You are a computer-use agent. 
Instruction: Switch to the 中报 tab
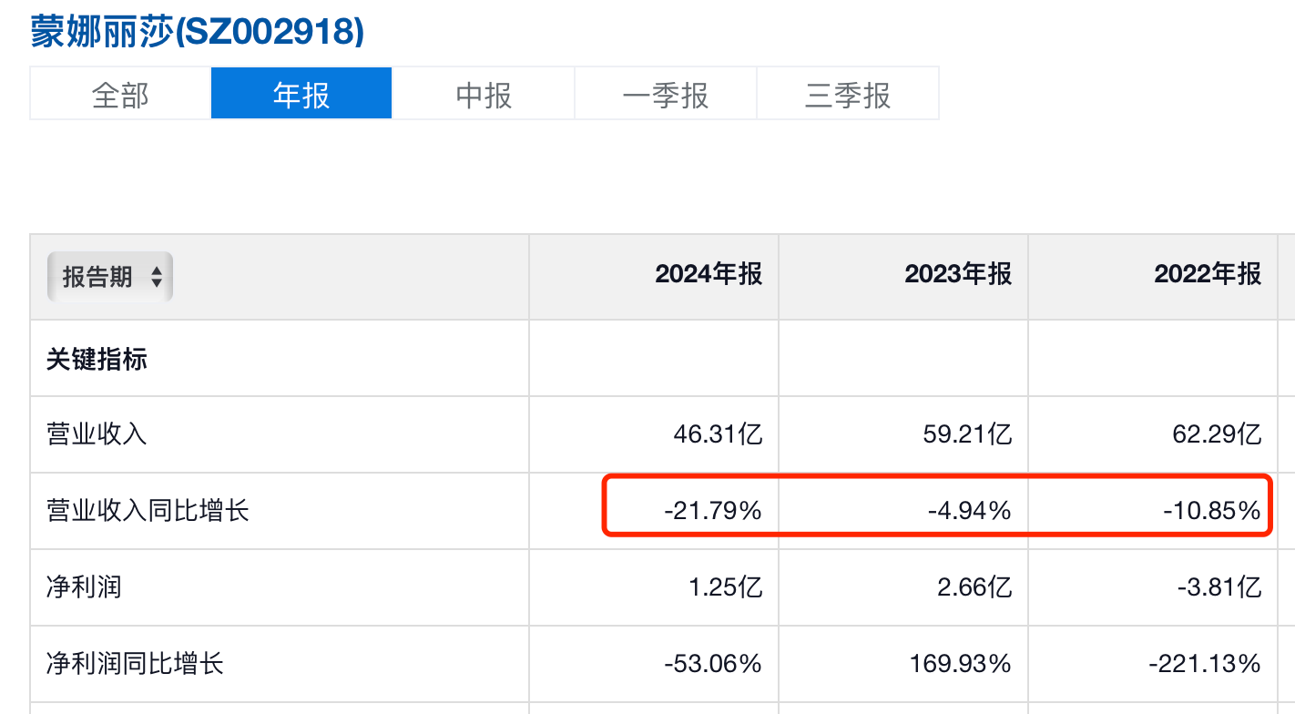click(x=484, y=95)
